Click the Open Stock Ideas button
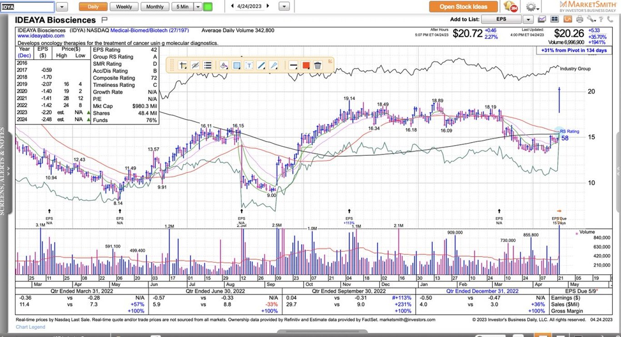 [463, 7]
